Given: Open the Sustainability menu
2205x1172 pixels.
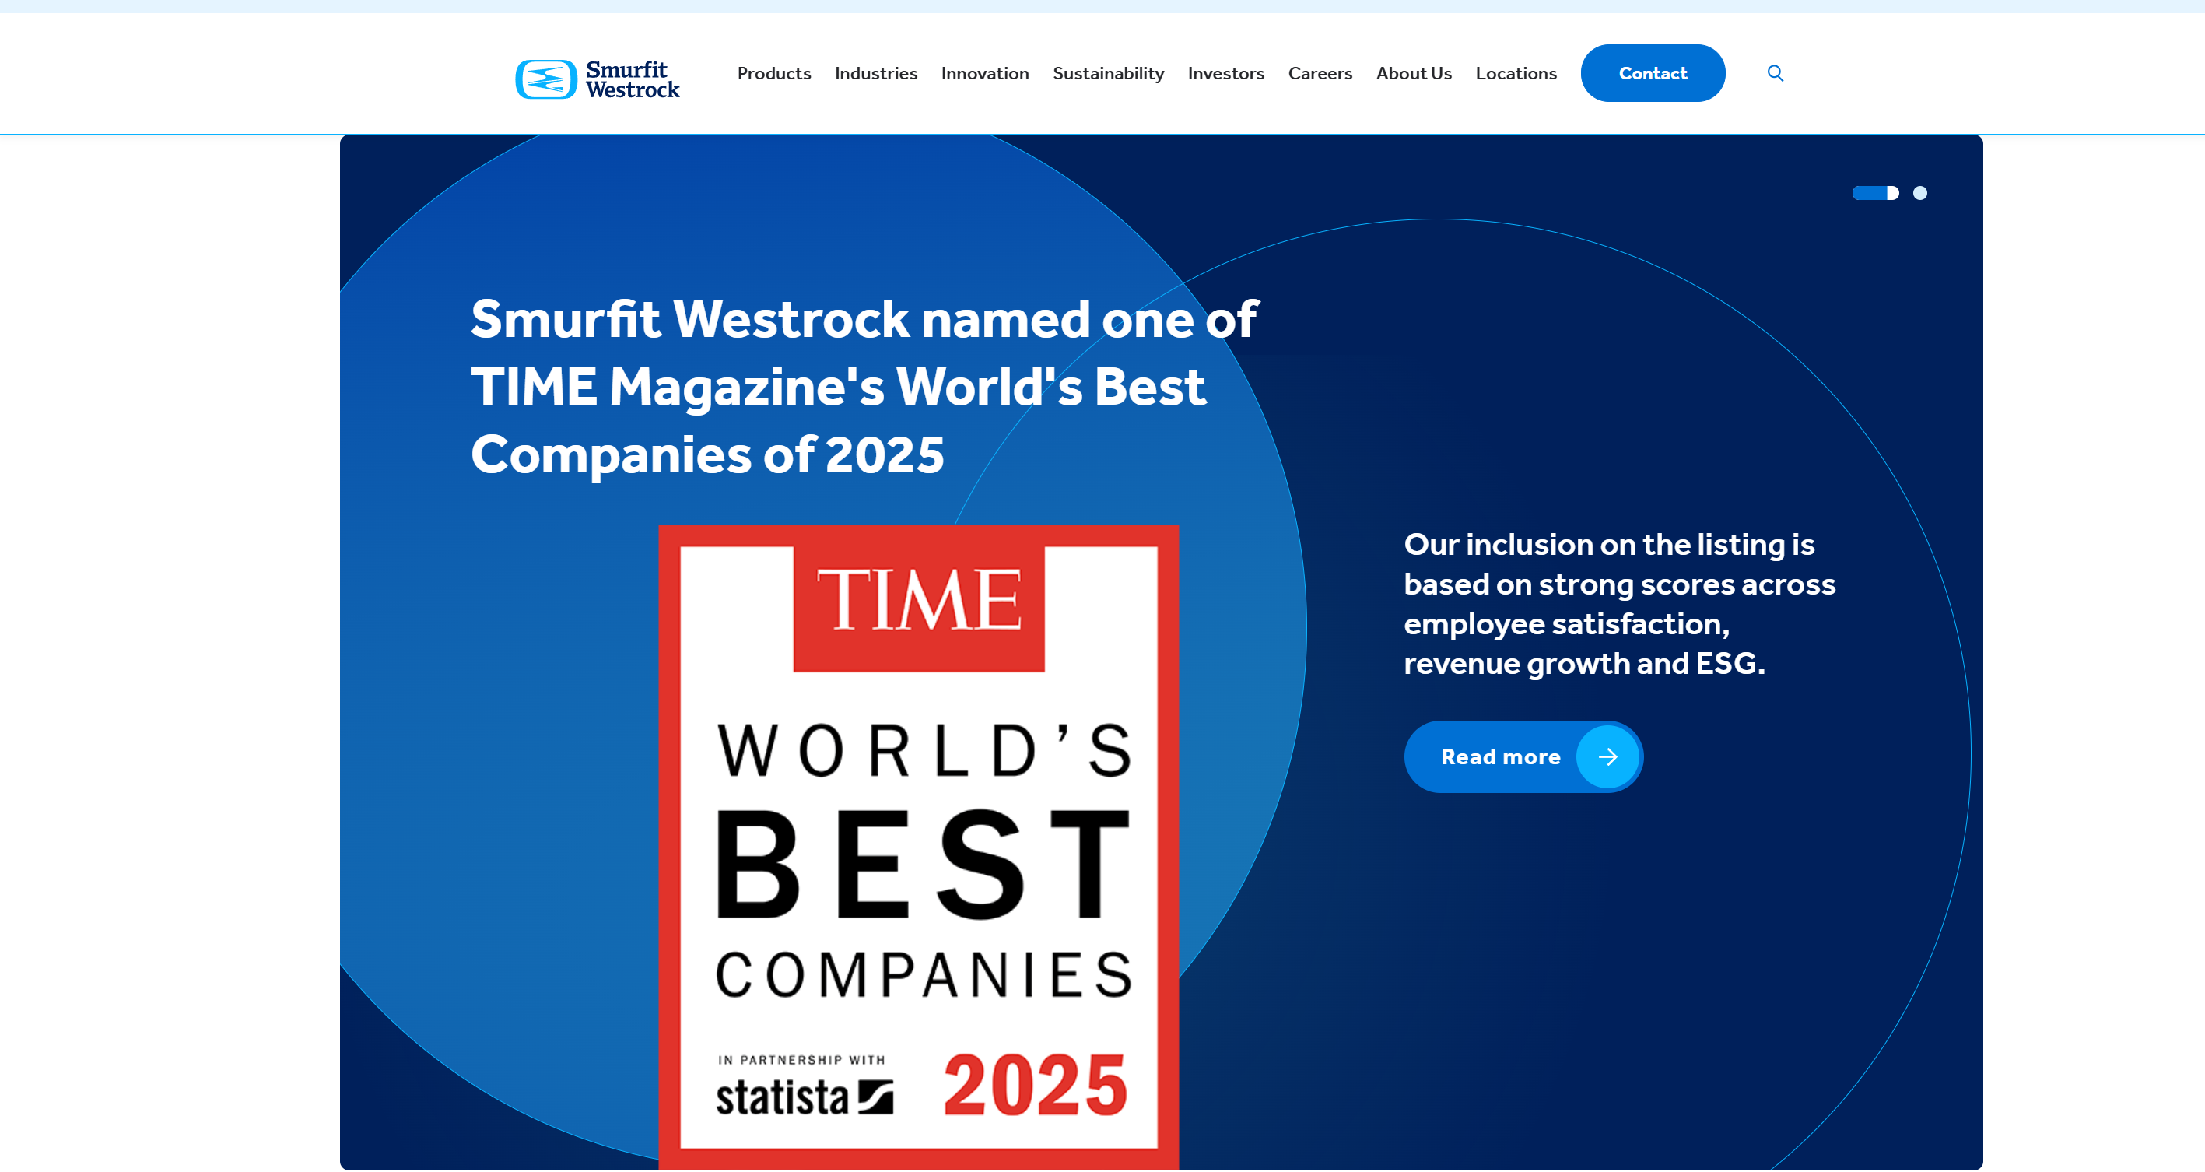Looking at the screenshot, I should pos(1108,74).
